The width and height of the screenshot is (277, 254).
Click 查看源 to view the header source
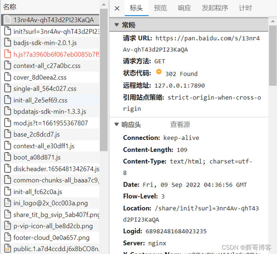click(180, 124)
